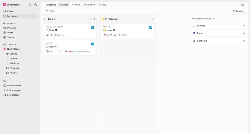Click the Todo status circle on Issue 01
Image resolution: width=250 pixels, height=134 pixels.
point(47,47)
